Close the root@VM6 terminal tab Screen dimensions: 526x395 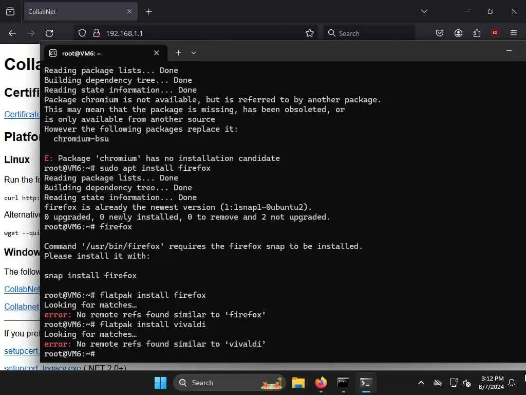click(x=156, y=53)
